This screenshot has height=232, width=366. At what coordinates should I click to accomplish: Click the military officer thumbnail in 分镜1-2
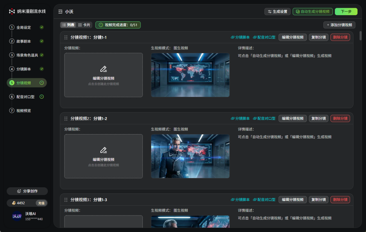coord(190,156)
